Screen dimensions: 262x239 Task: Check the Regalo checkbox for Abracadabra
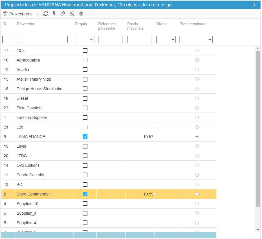click(85, 60)
